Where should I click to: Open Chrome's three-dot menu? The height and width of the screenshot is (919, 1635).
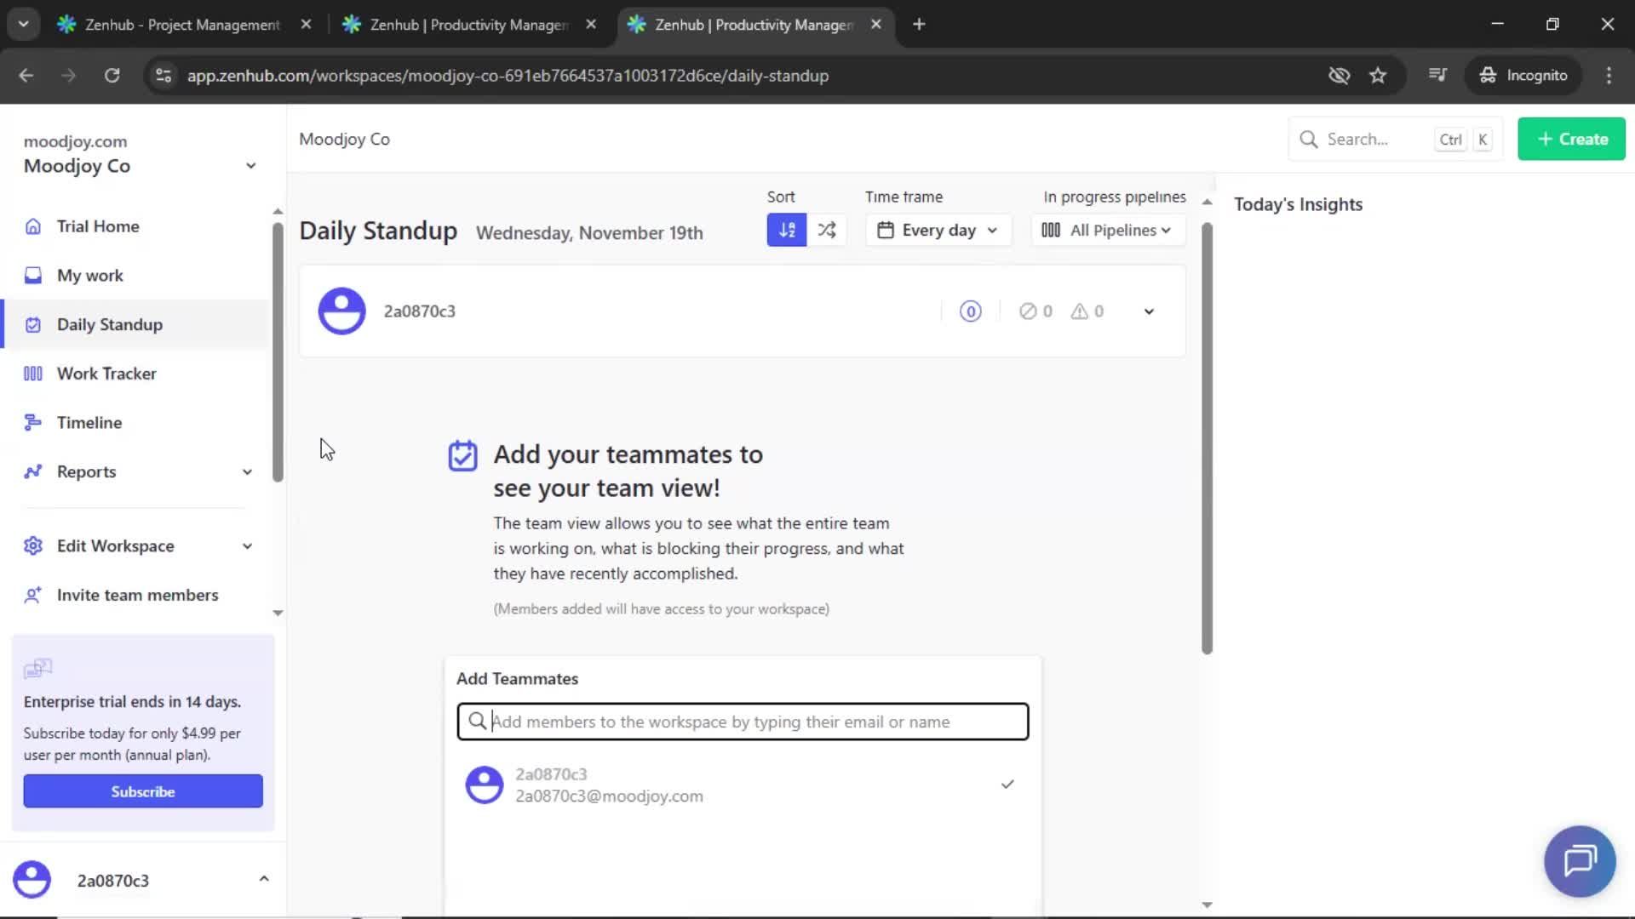coord(1609,75)
